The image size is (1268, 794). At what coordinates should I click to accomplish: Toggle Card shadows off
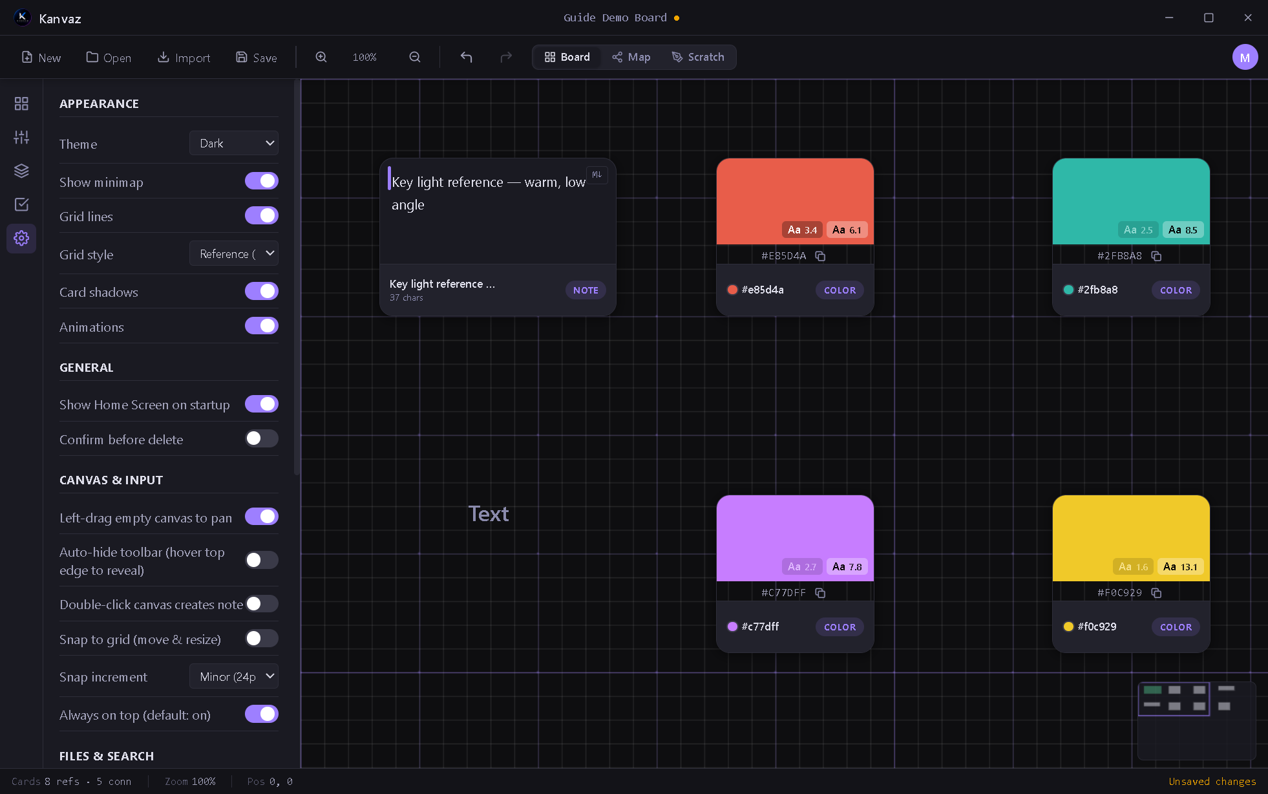pyautogui.click(x=262, y=291)
